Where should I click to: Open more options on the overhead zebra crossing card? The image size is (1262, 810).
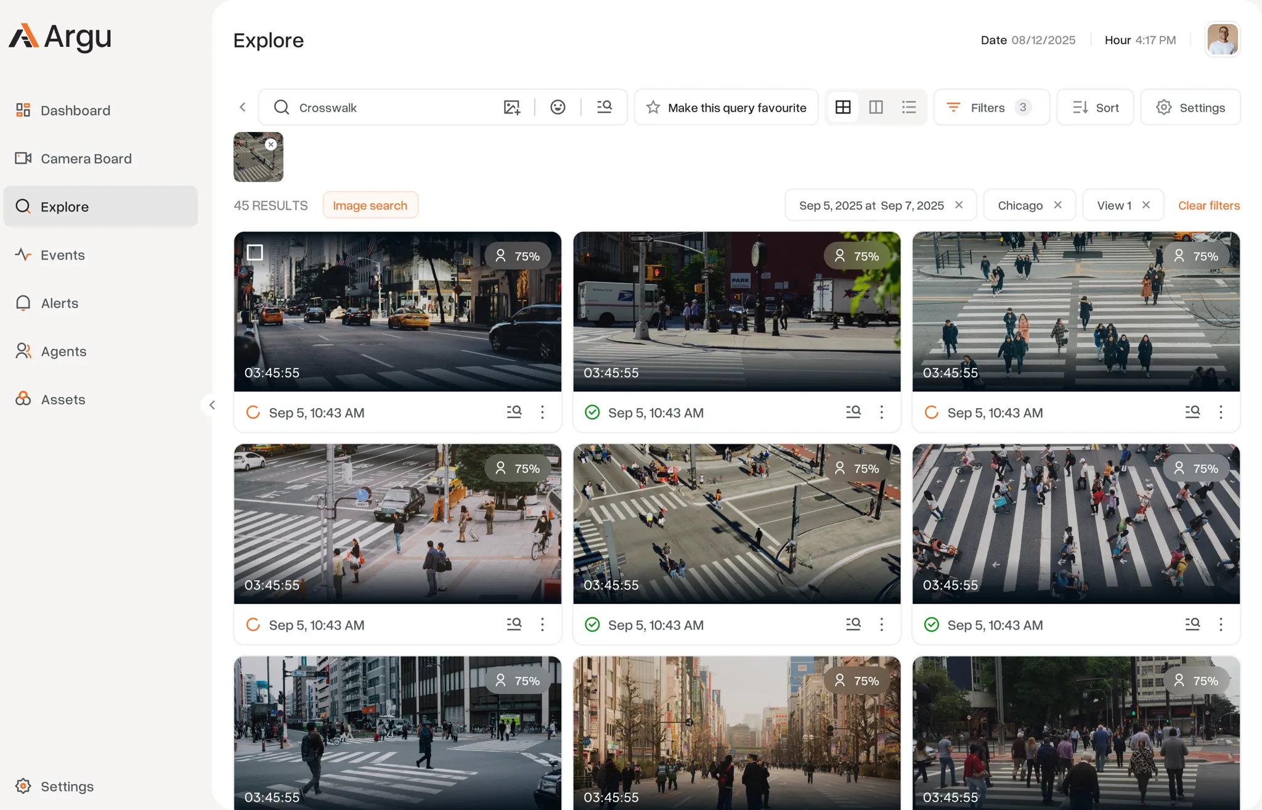[x=1221, y=412]
